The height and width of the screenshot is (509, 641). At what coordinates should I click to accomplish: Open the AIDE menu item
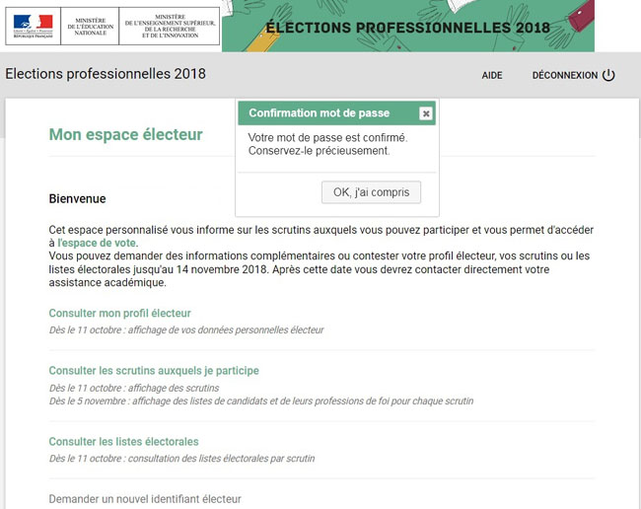point(492,75)
